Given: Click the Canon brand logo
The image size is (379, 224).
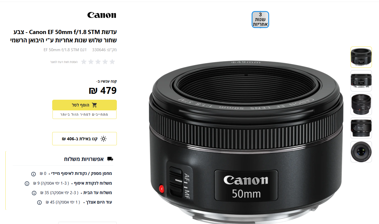Looking at the screenshot, I should coord(102,15).
